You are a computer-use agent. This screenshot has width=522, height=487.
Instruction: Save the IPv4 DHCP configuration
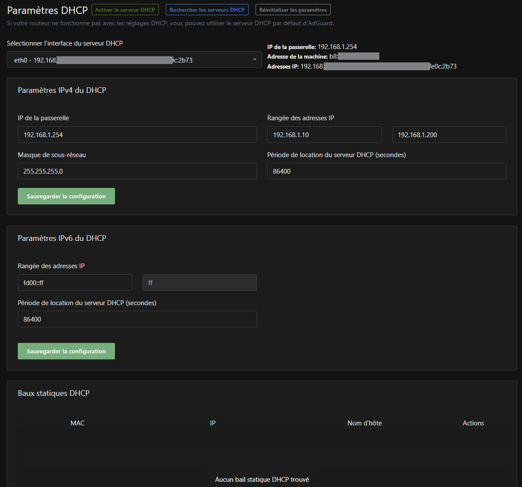click(x=66, y=196)
